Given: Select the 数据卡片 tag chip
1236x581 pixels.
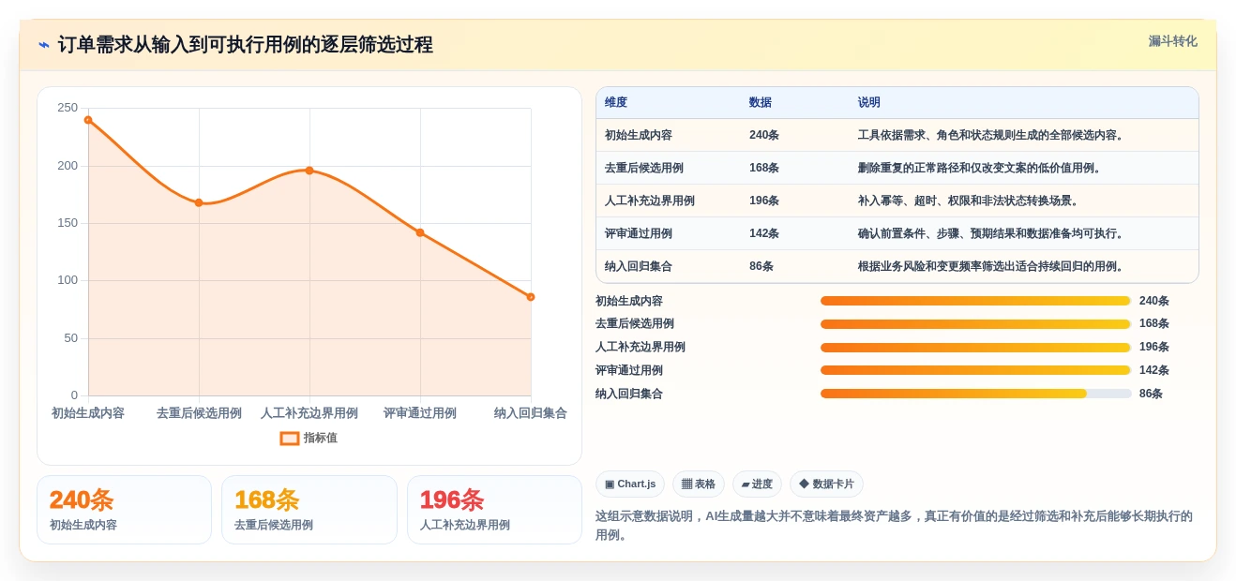Looking at the screenshot, I should coord(826,484).
